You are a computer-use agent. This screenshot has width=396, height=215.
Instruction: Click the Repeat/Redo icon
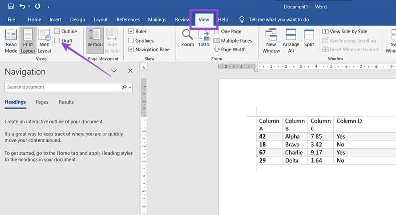click(x=38, y=6)
